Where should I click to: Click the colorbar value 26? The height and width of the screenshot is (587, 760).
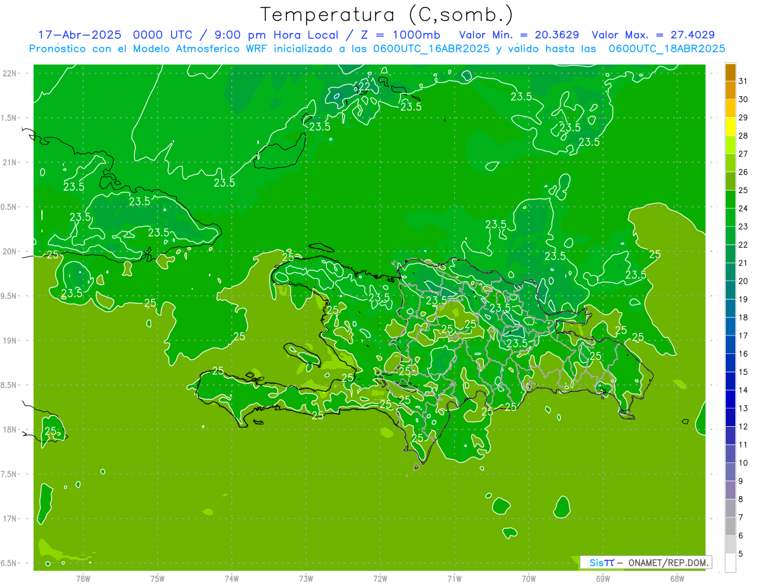point(744,172)
